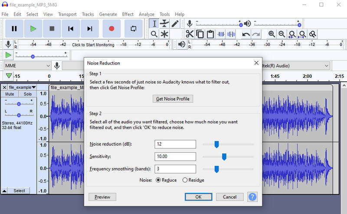Select the Residue radio option

pyautogui.click(x=185, y=180)
